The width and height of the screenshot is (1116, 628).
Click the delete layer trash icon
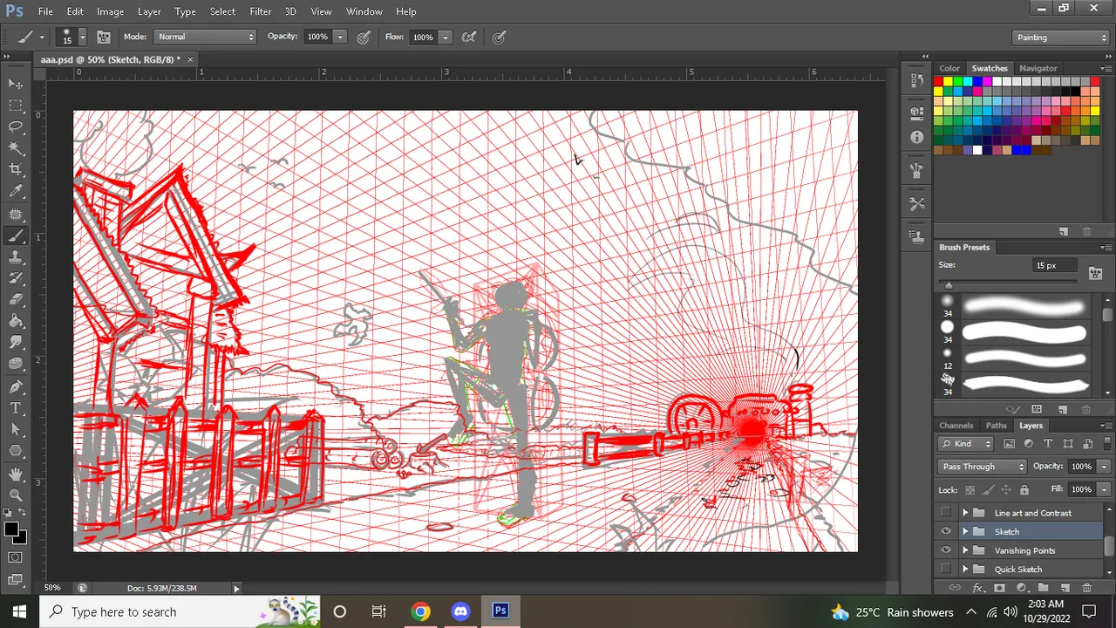coord(1086,588)
